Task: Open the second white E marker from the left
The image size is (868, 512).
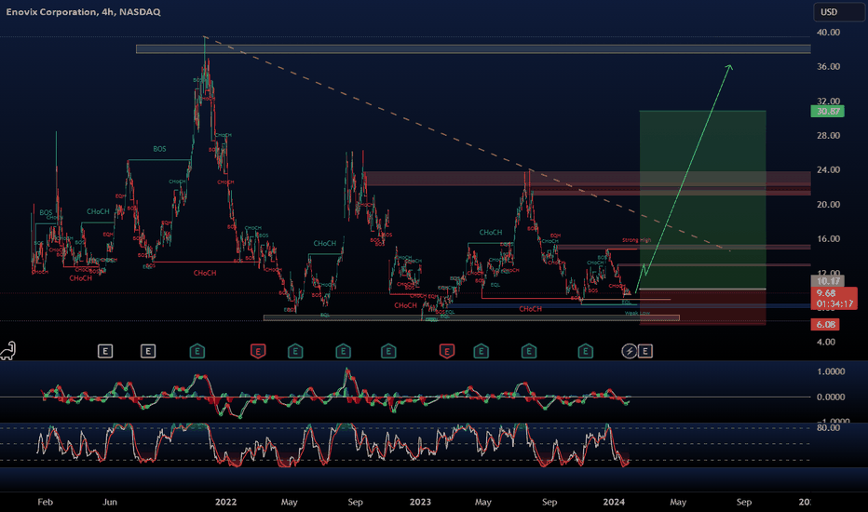Action: click(x=148, y=351)
